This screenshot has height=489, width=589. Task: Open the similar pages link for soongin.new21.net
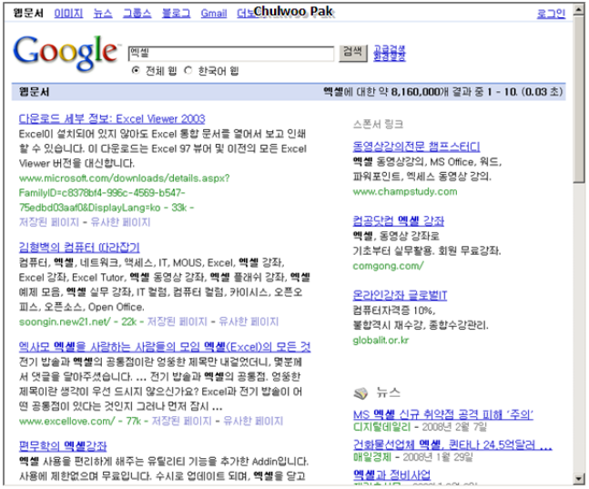[x=249, y=321]
